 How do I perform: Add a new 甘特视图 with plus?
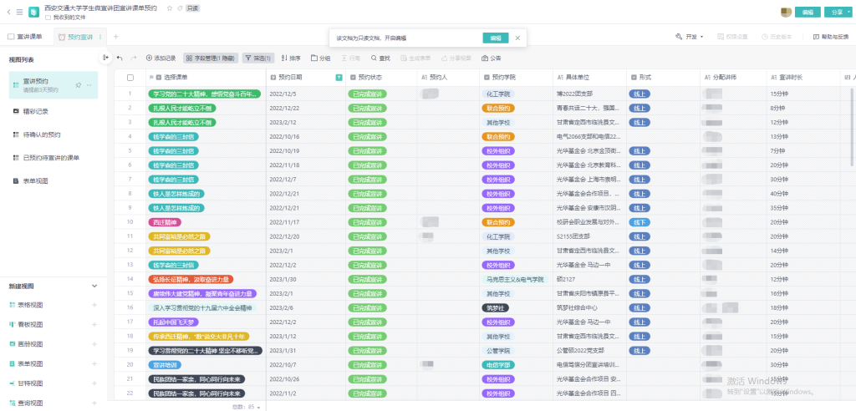[94, 383]
